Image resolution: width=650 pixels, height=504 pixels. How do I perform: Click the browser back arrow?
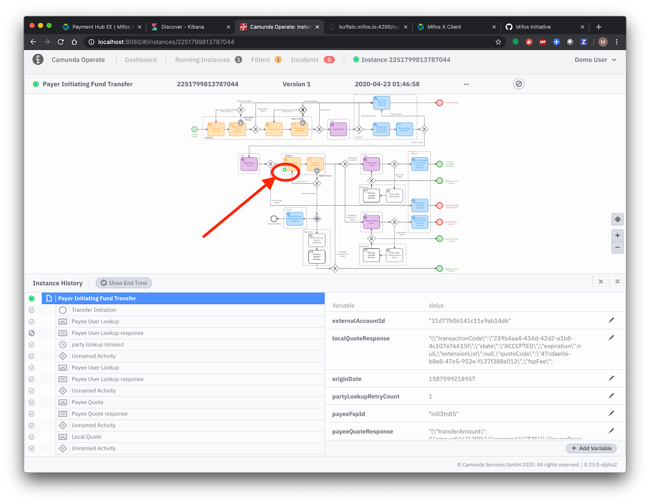33,42
